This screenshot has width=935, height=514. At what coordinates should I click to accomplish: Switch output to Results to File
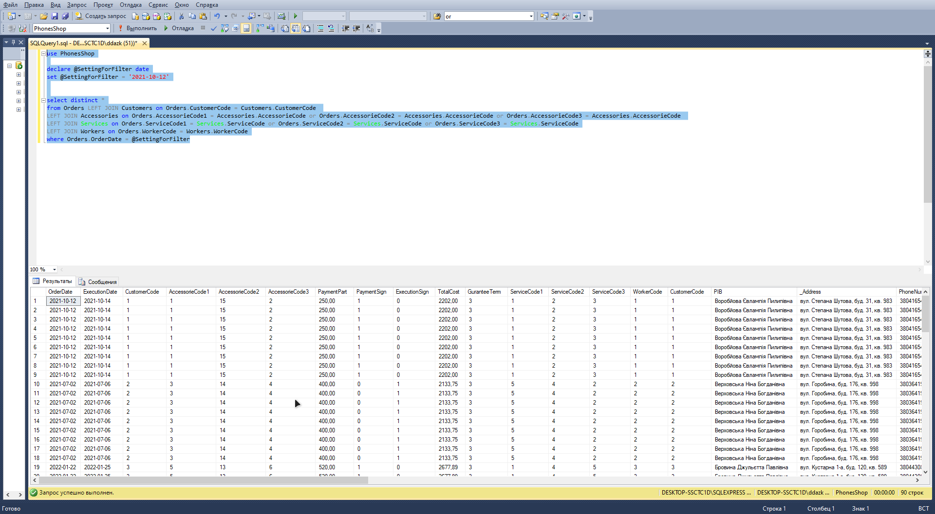tap(306, 28)
